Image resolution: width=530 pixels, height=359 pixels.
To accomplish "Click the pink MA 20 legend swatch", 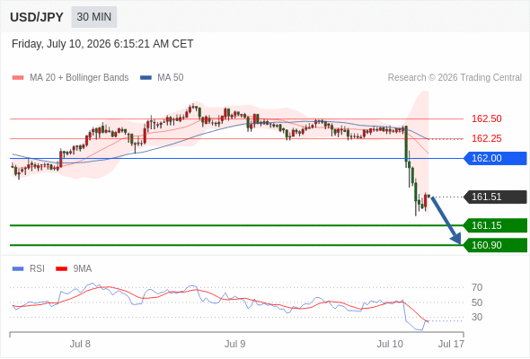I will pos(18,78).
